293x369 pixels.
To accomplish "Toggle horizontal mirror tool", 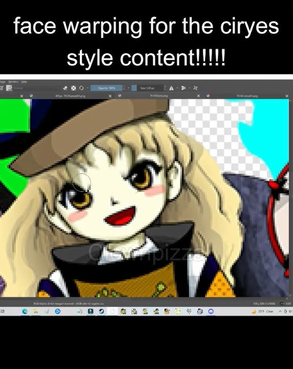I will click(171, 88).
